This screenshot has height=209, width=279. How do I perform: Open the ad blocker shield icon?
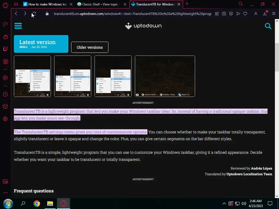tap(231, 14)
